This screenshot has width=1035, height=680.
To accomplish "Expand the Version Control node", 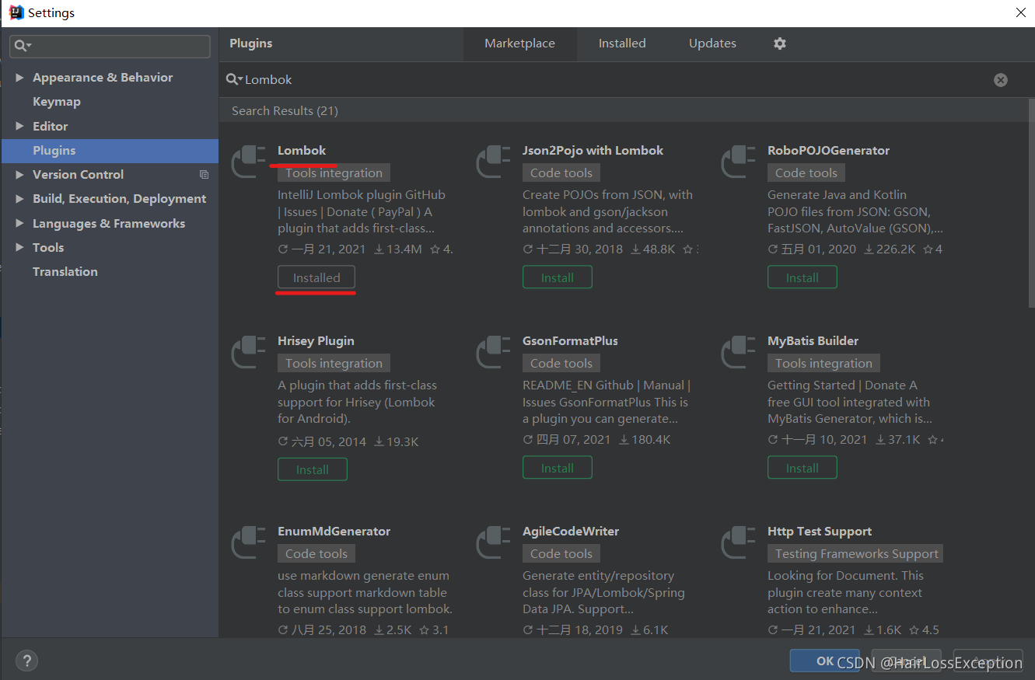I will click(x=20, y=175).
